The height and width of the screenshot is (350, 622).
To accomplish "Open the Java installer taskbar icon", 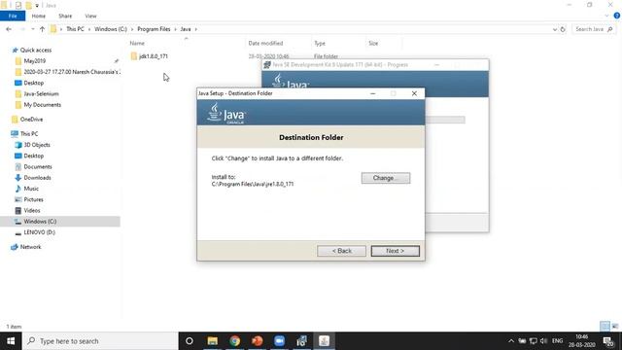I will 324,341.
